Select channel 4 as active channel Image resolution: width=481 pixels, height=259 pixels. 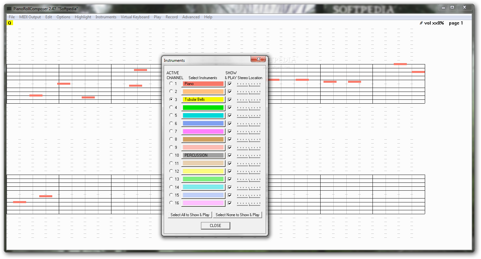[171, 107]
